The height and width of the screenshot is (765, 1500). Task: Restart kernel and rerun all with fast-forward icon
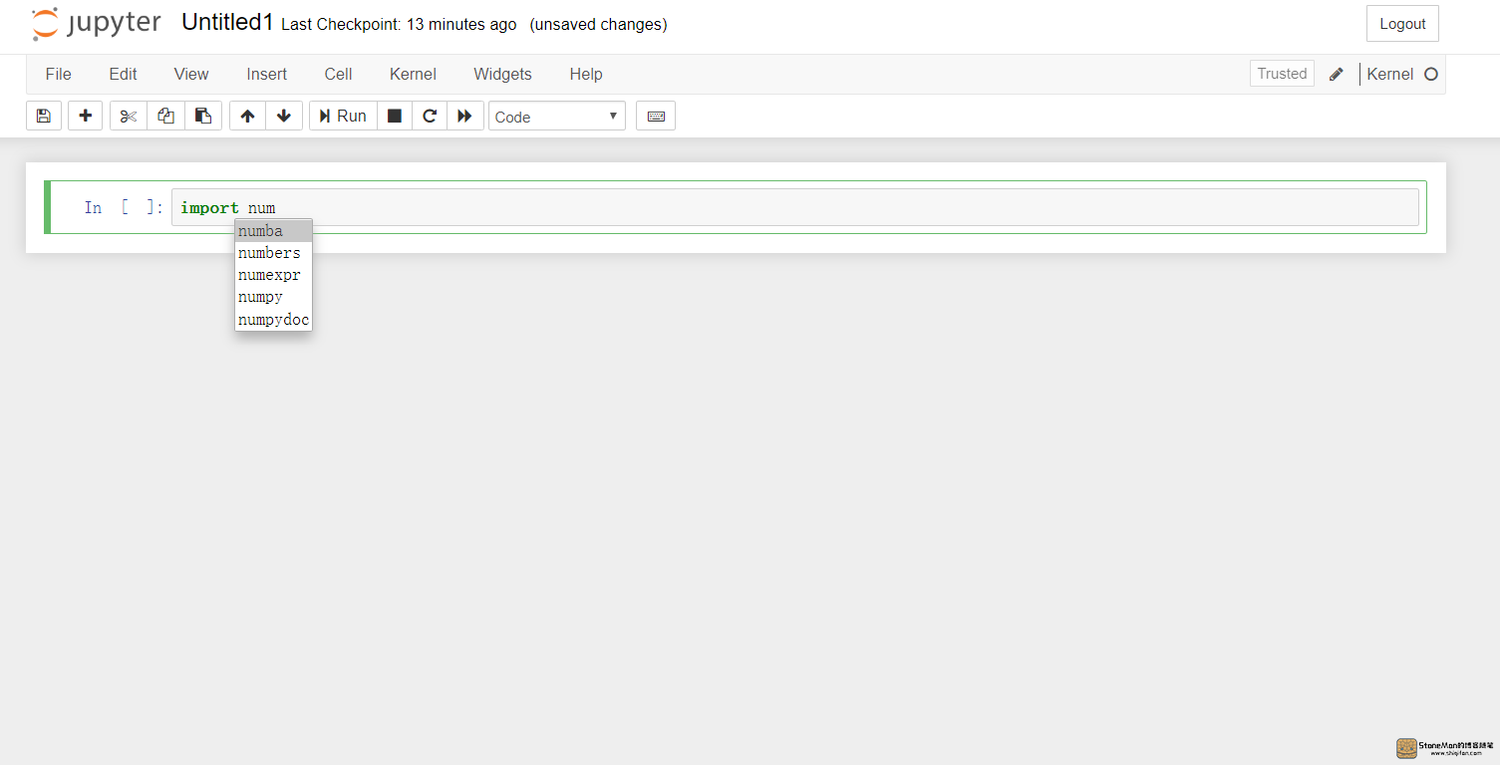coord(465,116)
